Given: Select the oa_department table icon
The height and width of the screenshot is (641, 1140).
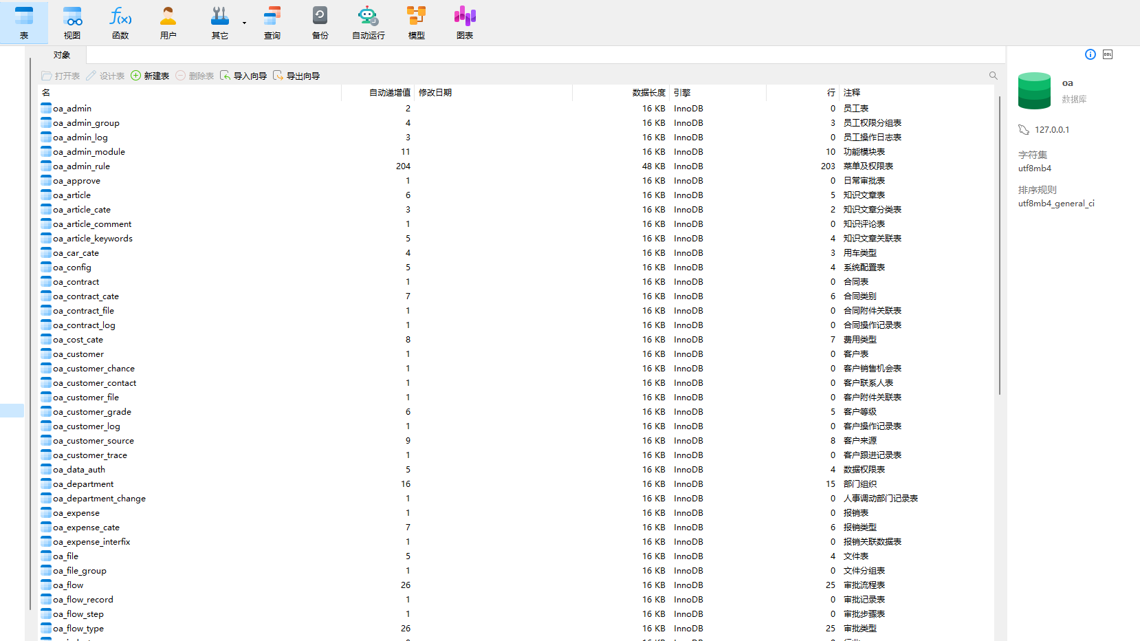Looking at the screenshot, I should pyautogui.click(x=46, y=484).
